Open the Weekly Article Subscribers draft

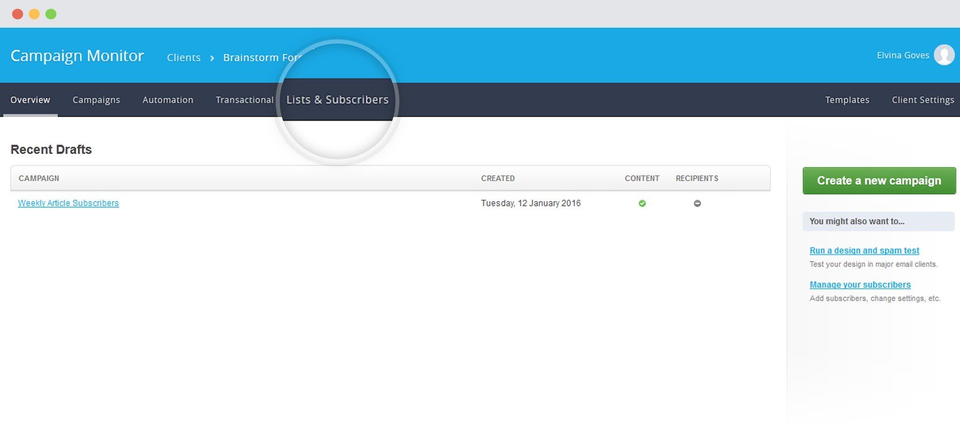(68, 203)
